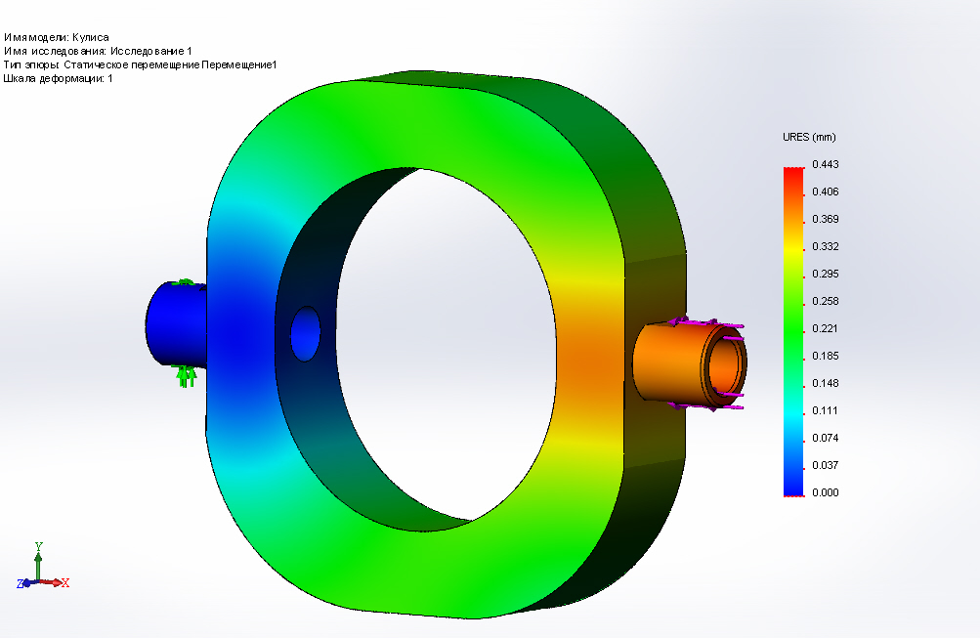Click legend value 0.332

click(x=825, y=246)
